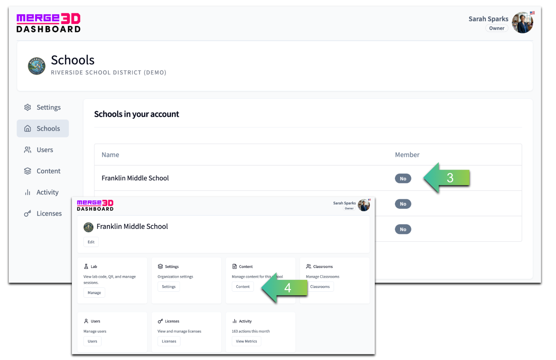
Task: Click the Users people icon in the sidebar
Action: 28,150
